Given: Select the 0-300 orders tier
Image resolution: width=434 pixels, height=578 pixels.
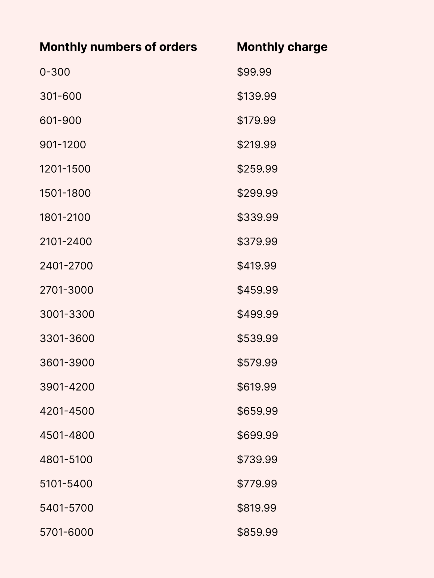Looking at the screenshot, I should (55, 72).
